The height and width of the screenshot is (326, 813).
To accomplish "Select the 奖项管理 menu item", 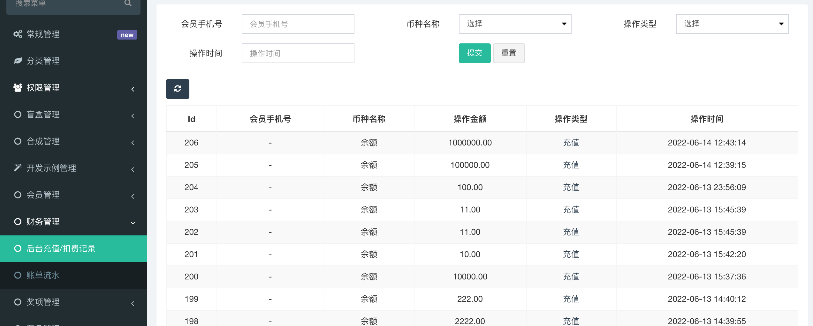I will tap(43, 302).
